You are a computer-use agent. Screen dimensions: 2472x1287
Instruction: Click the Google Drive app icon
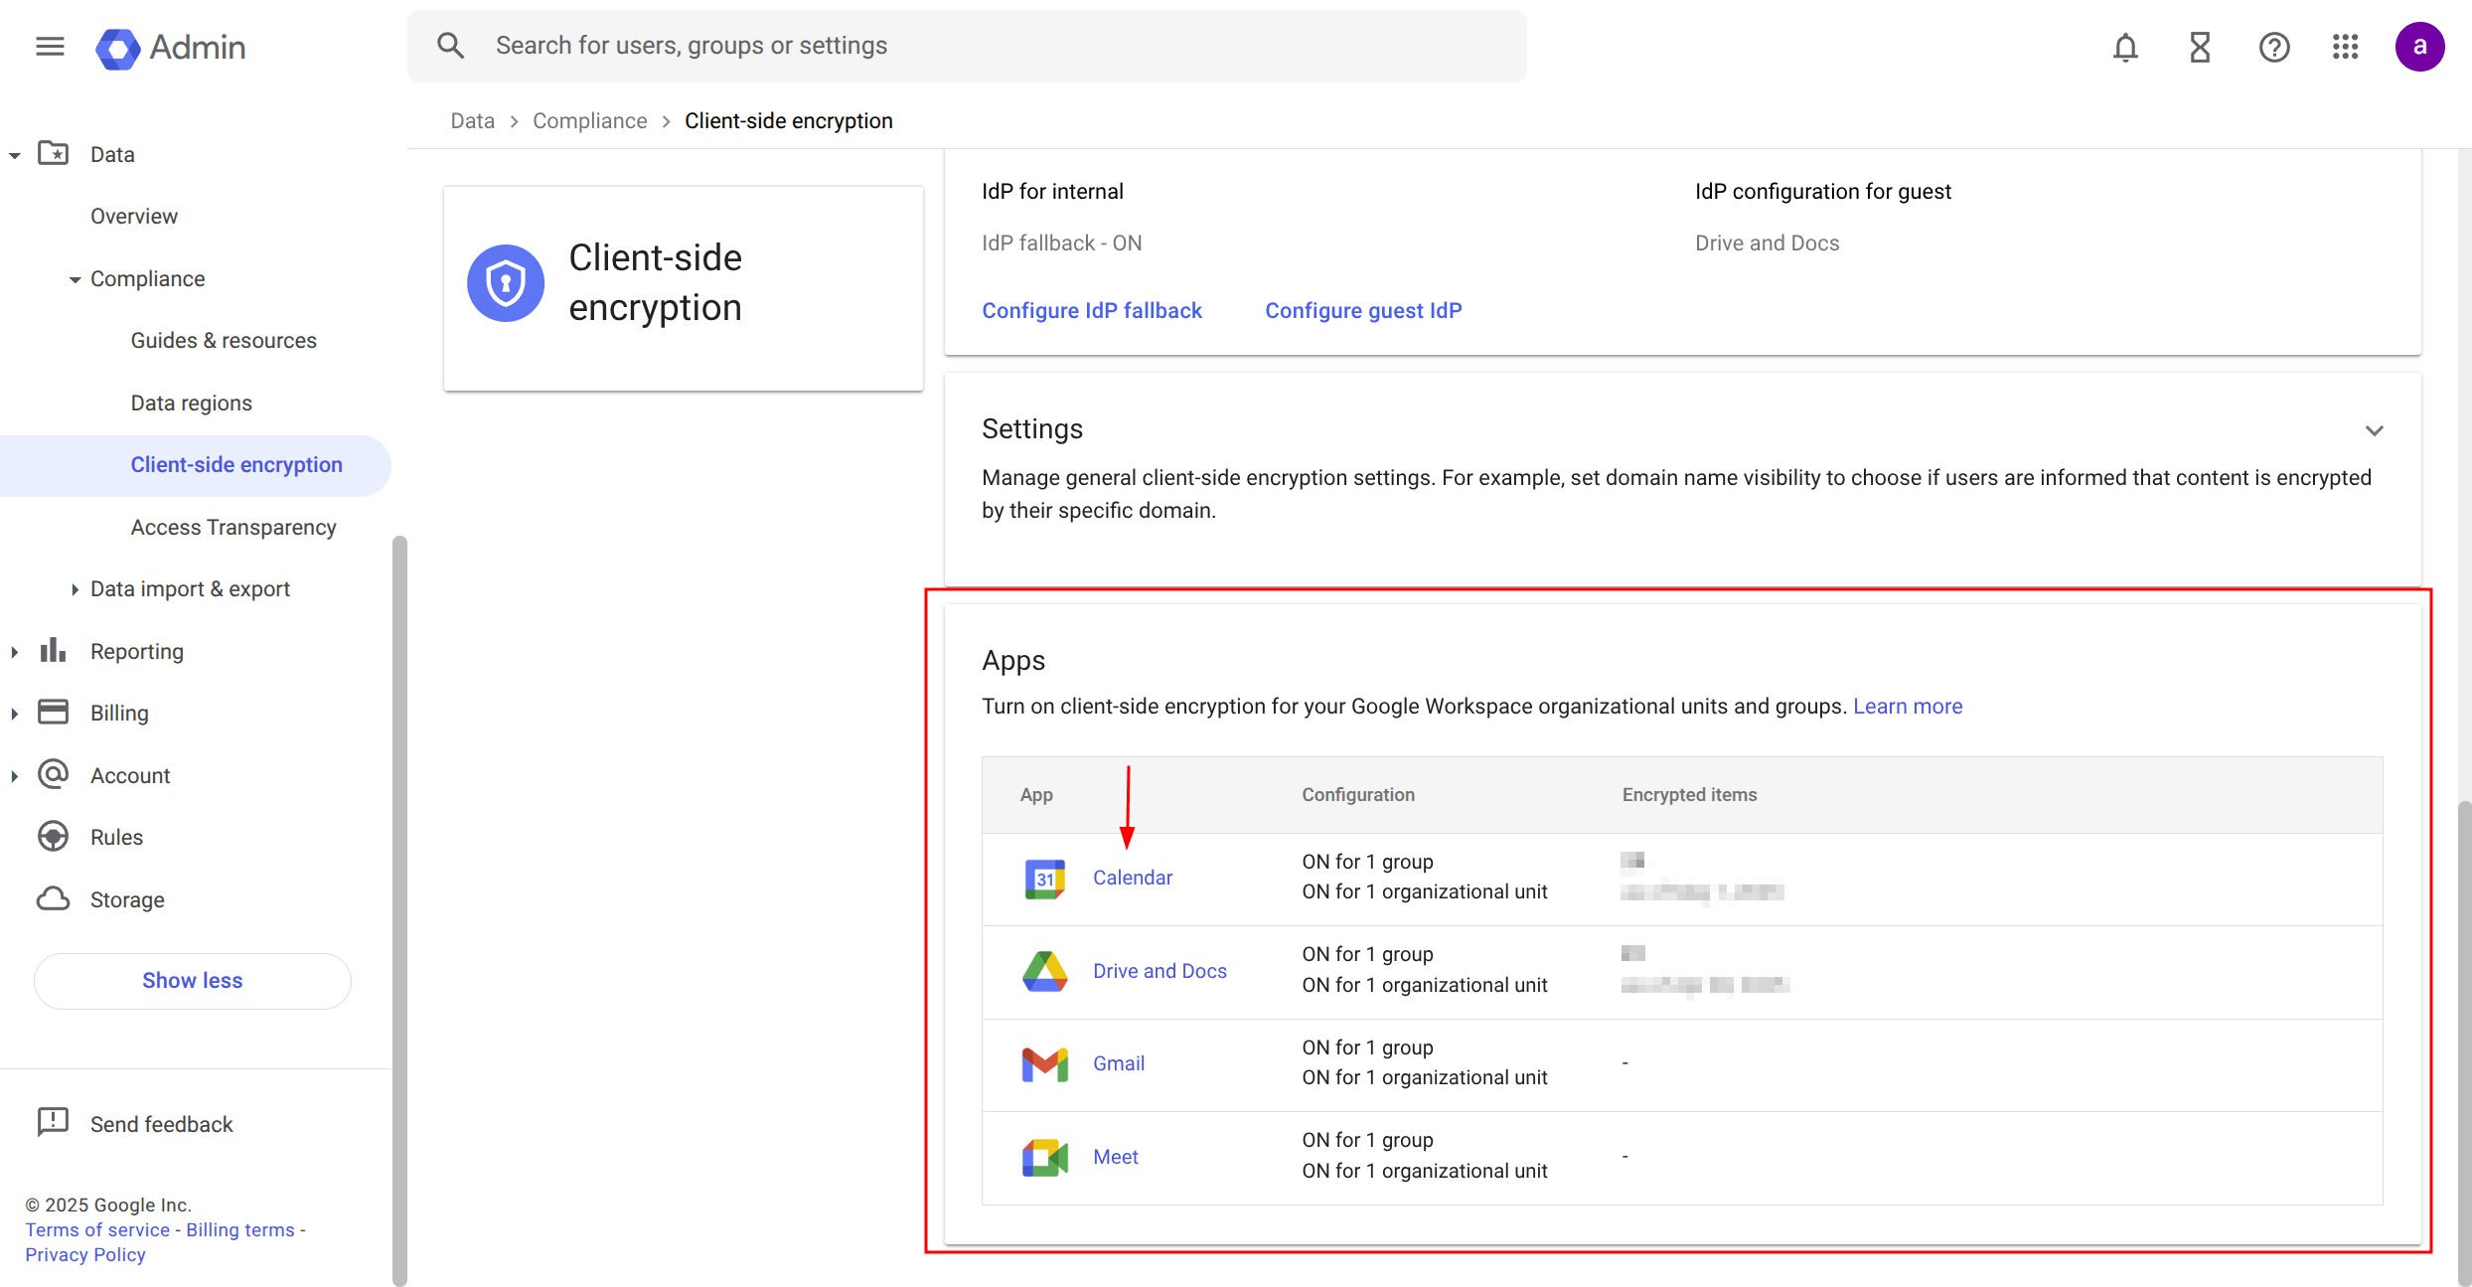tap(1045, 972)
